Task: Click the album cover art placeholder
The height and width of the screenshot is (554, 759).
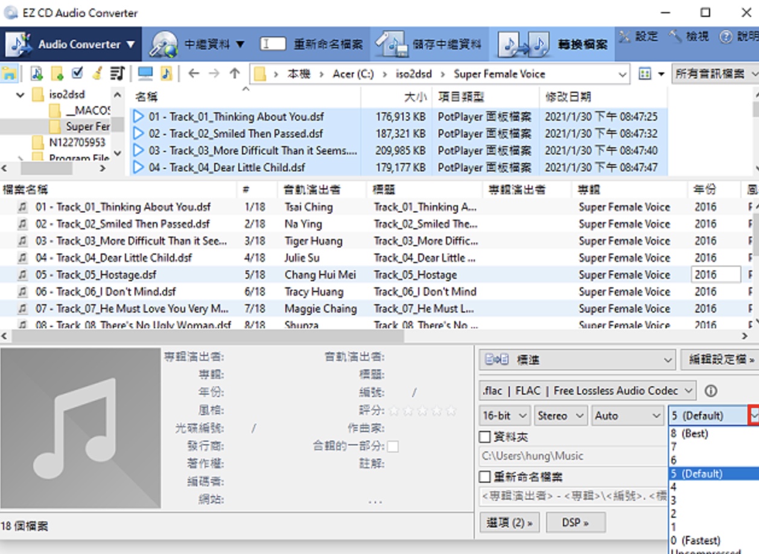Action: coord(80,428)
